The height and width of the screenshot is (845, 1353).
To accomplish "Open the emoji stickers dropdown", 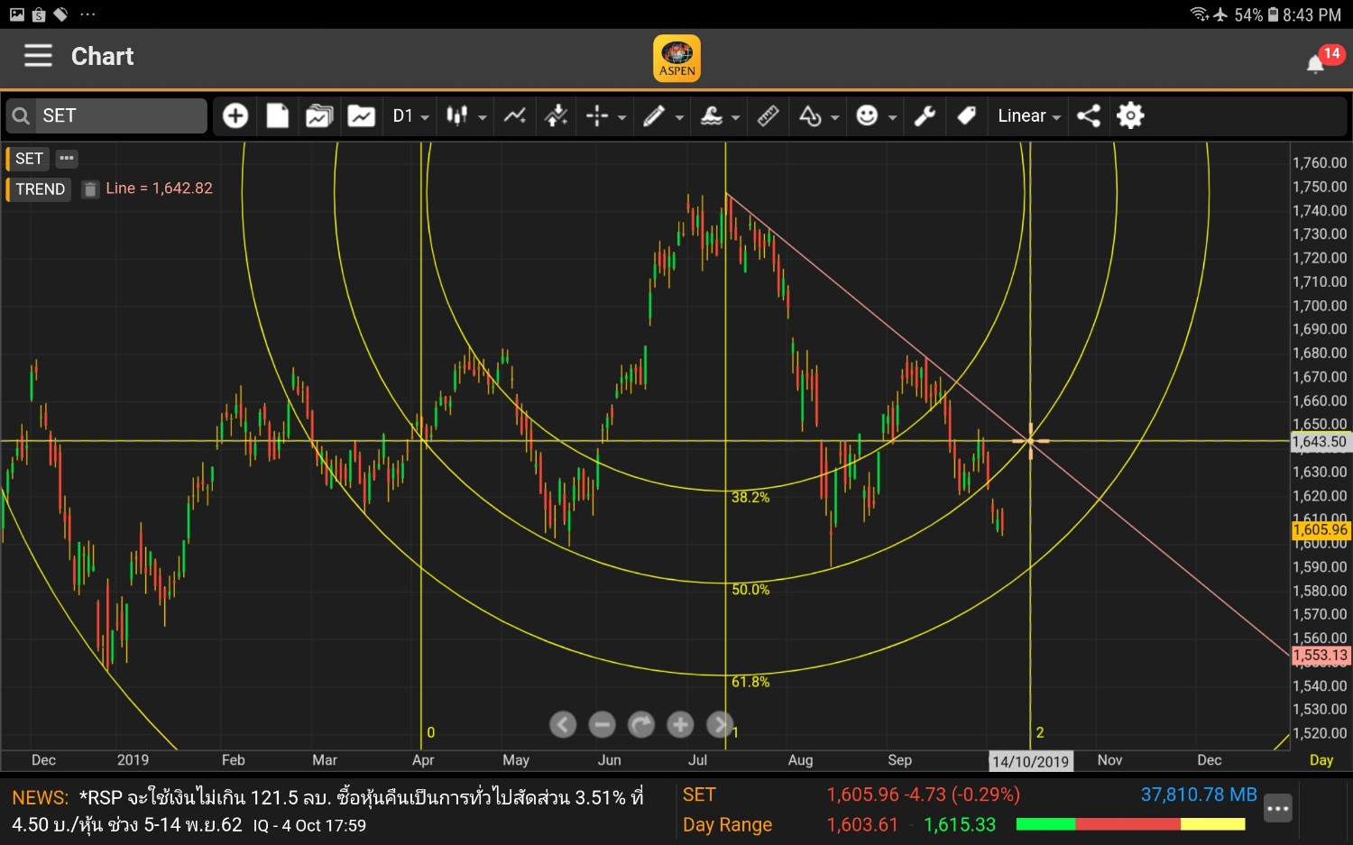I will click(x=876, y=115).
